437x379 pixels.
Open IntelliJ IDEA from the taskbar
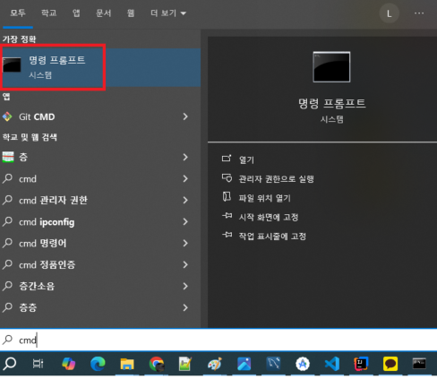361,364
